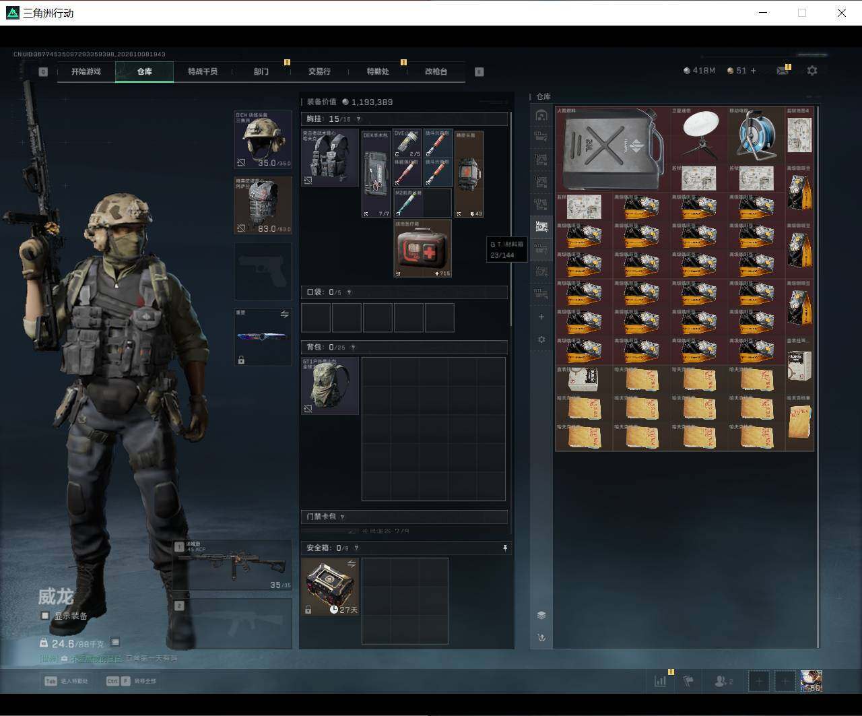Image resolution: width=862 pixels, height=716 pixels.
Task: Add a new warehouse container with plus icon
Action: click(541, 317)
